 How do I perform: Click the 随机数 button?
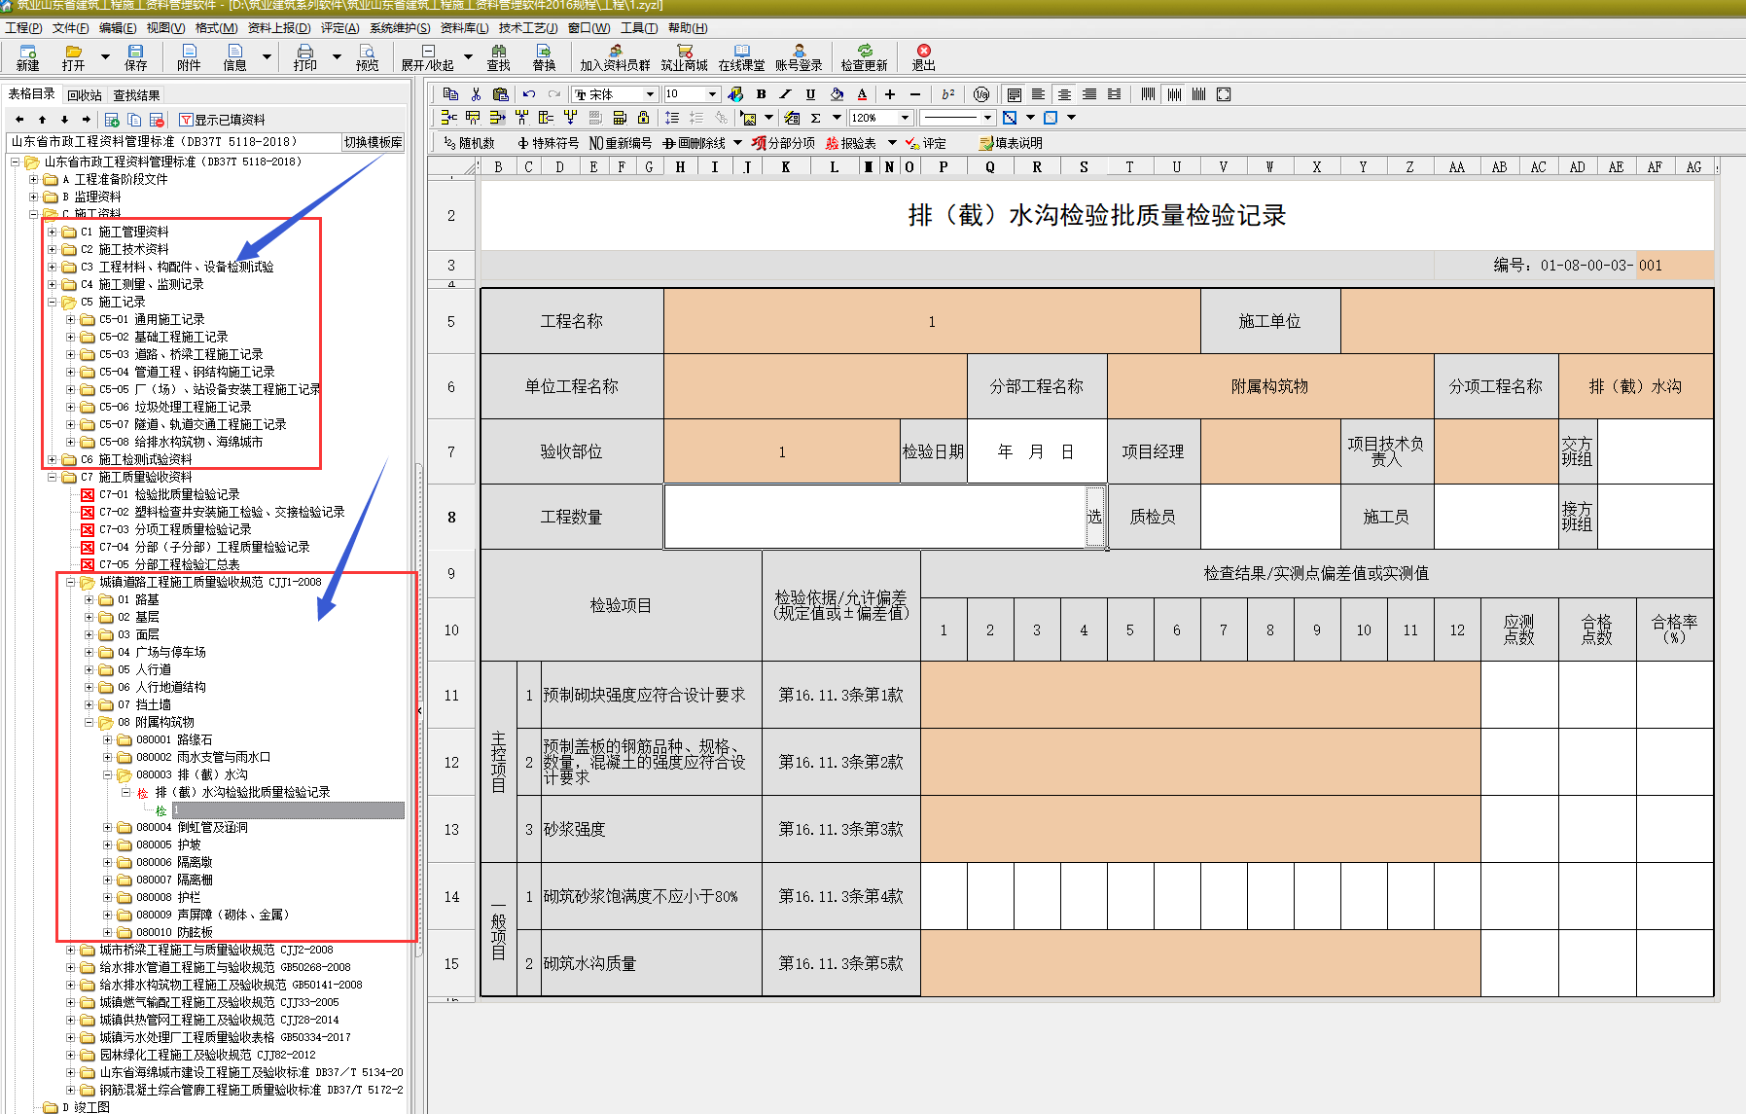tap(469, 143)
